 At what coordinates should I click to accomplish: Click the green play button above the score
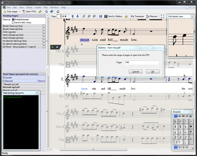(x=53, y=47)
